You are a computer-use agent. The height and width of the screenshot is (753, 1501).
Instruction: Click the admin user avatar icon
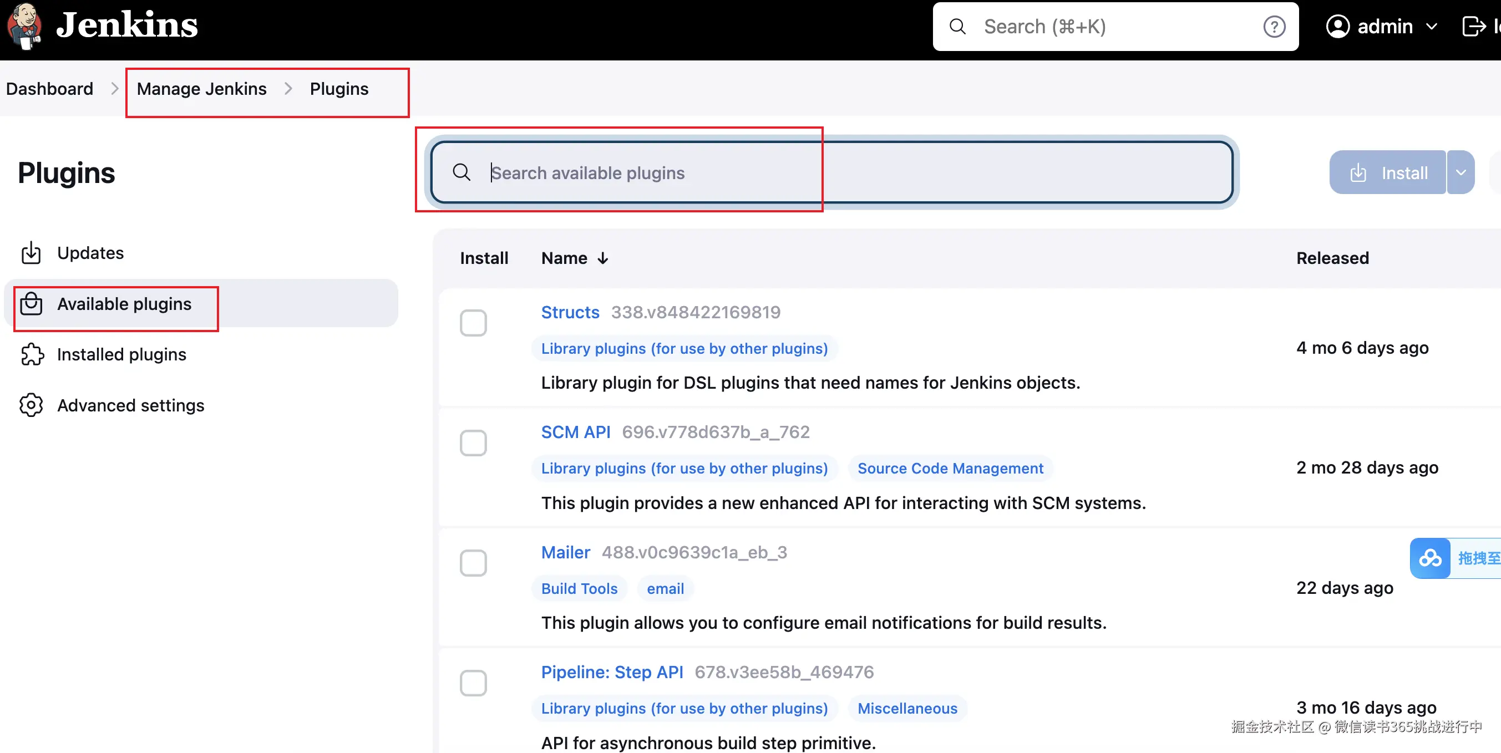[x=1337, y=27]
